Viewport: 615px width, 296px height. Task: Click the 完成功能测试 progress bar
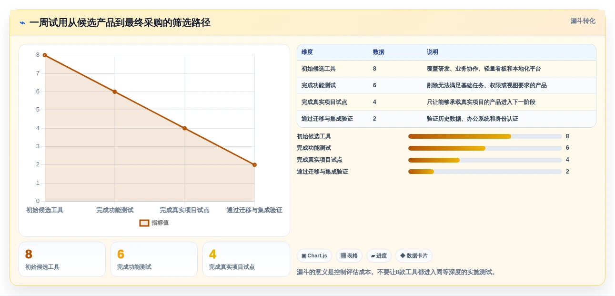click(485, 148)
